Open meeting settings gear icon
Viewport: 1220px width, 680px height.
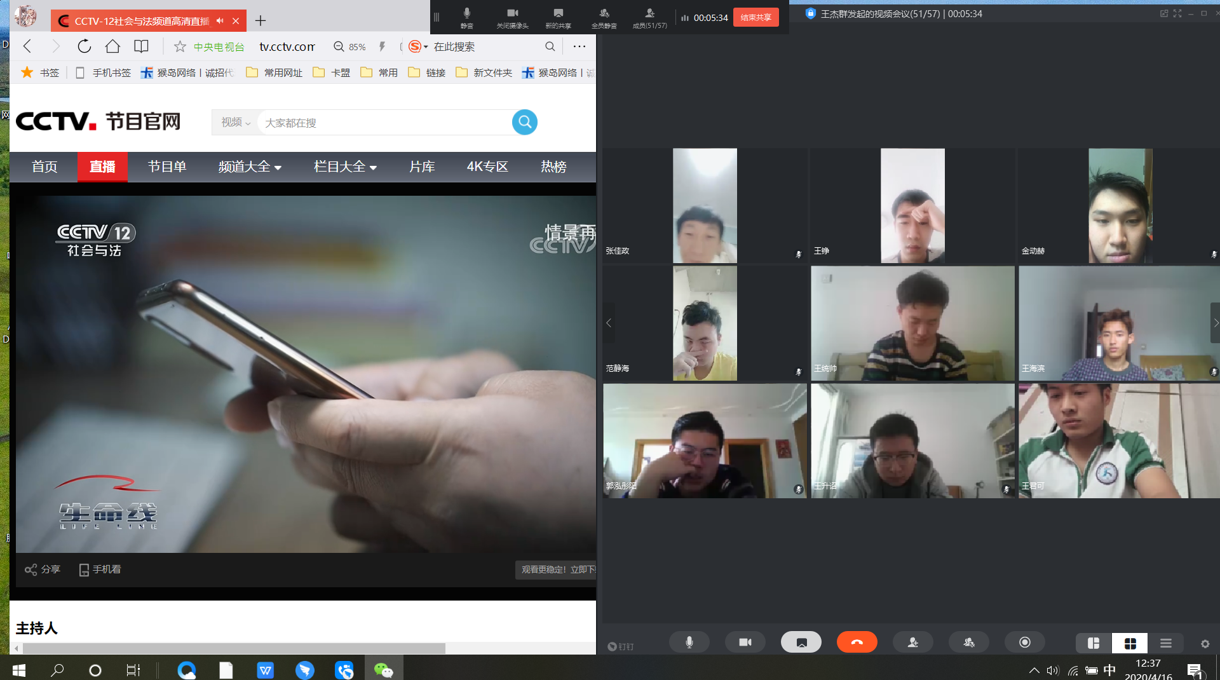tap(1205, 644)
